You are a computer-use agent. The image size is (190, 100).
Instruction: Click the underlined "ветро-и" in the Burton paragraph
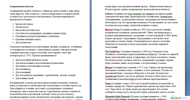point(133,79)
